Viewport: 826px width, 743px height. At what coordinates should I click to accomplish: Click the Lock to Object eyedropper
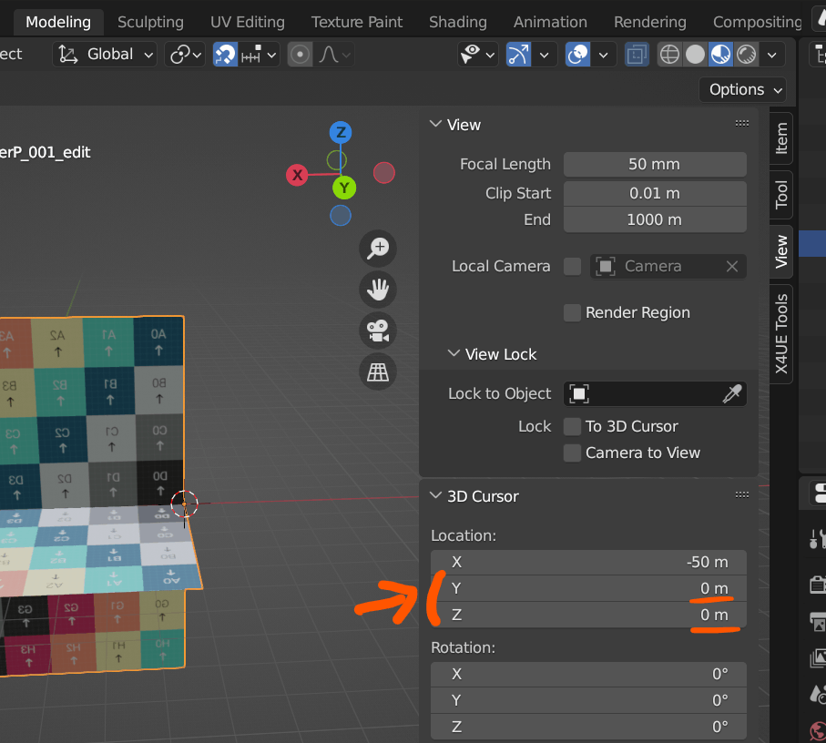click(731, 394)
